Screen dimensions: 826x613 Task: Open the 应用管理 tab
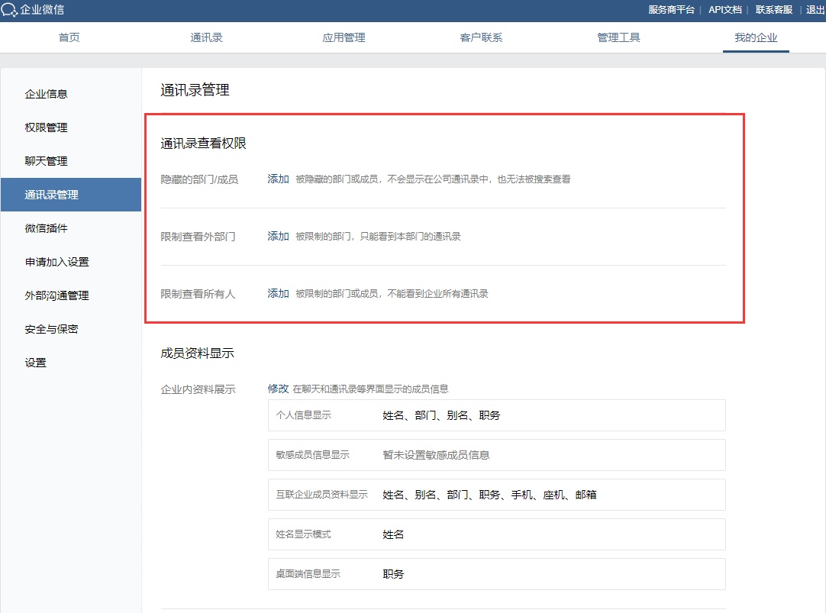344,37
